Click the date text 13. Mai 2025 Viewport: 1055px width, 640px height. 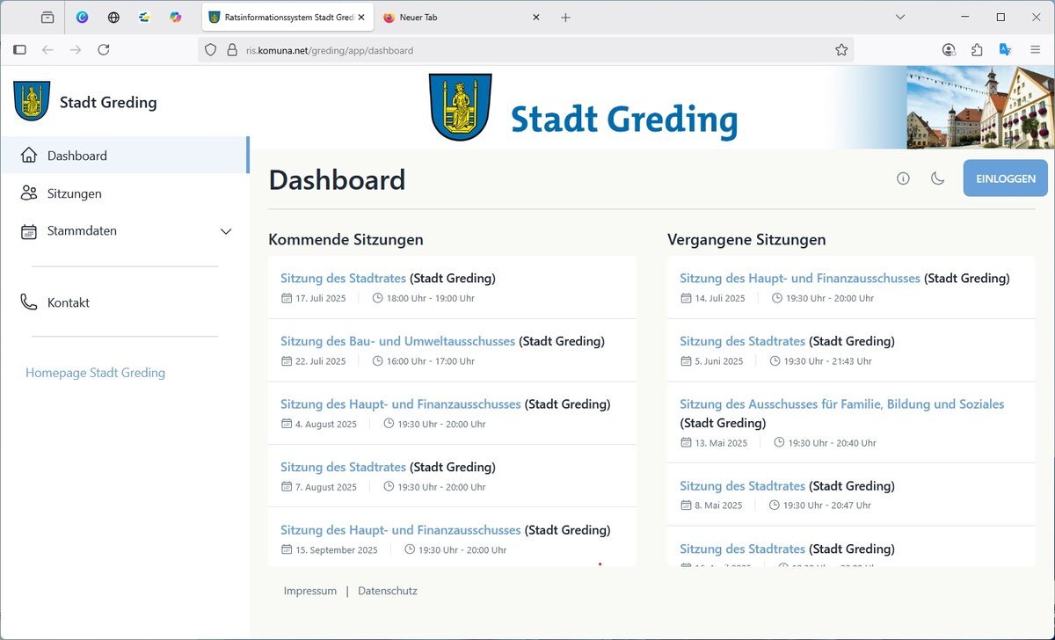[721, 443]
